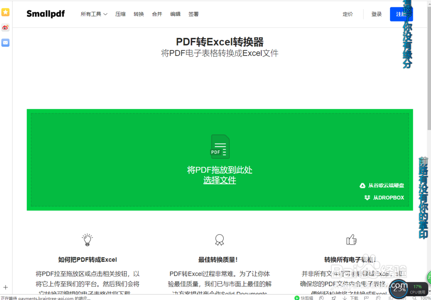Screen dimensions: 431x300
Task: Open the 转换 menu item
Action: (x=139, y=14)
